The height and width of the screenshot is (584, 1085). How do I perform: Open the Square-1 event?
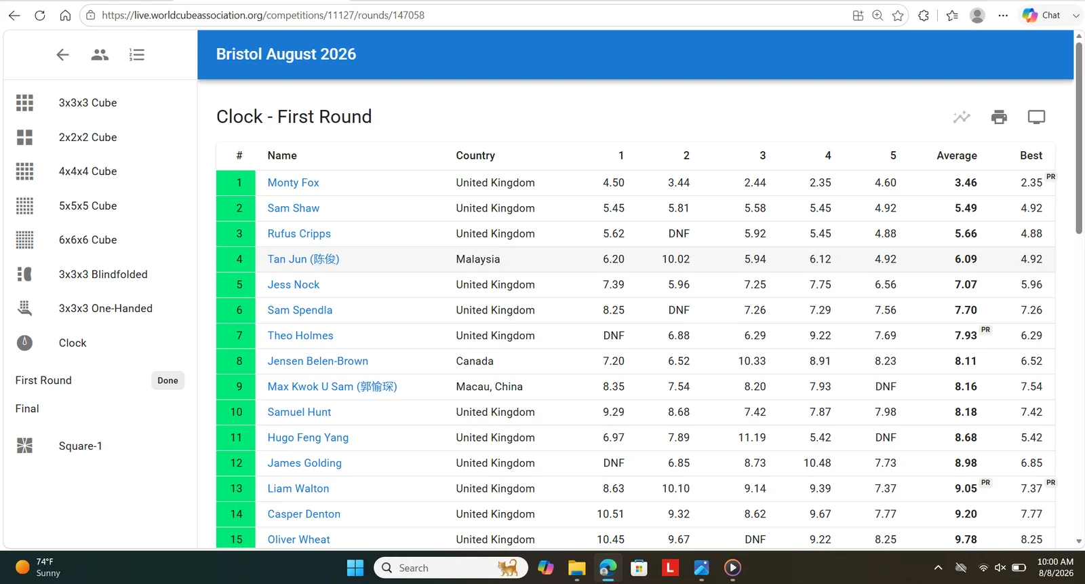point(100,446)
